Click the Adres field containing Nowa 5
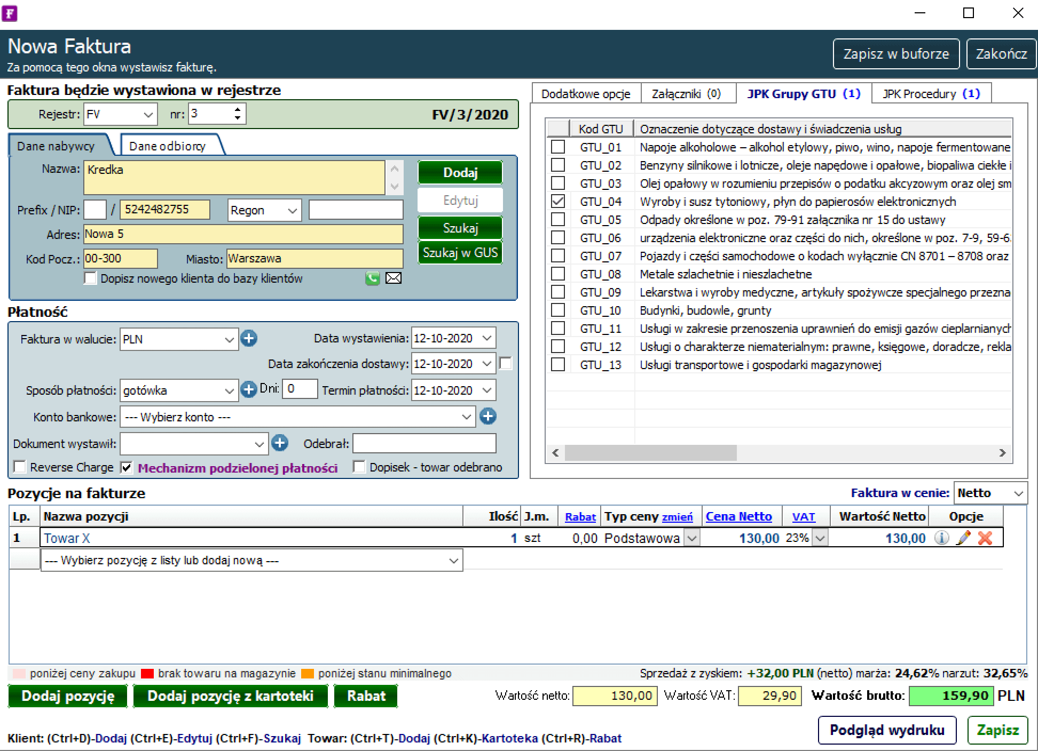This screenshot has width=1038, height=751. click(243, 234)
